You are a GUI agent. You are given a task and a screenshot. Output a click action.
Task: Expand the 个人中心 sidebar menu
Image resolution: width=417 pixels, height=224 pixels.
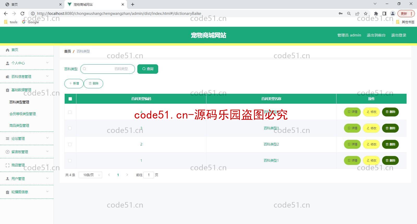coord(27,63)
